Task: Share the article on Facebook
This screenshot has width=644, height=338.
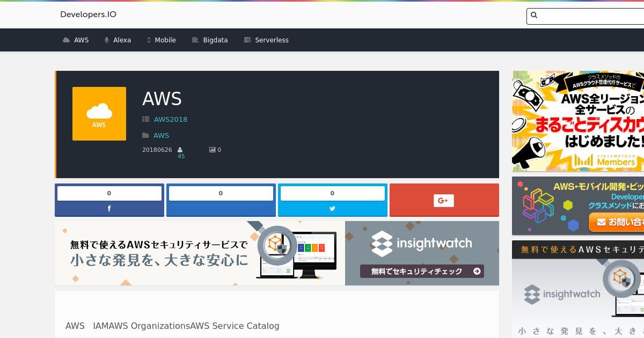Action: coord(109,200)
